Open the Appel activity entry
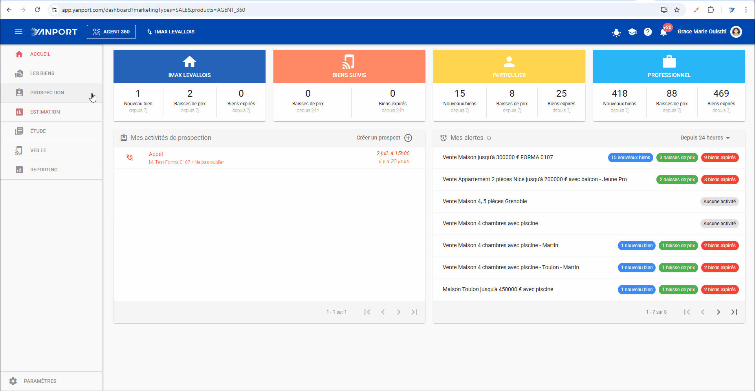755x391 pixels. pyautogui.click(x=269, y=158)
